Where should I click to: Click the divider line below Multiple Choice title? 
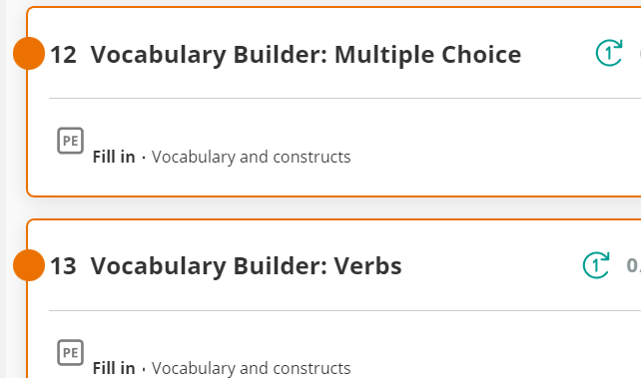pos(345,98)
